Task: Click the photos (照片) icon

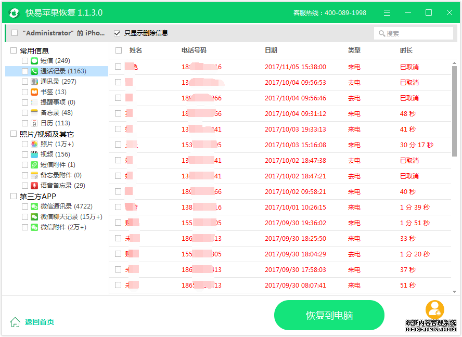Action: coord(34,144)
